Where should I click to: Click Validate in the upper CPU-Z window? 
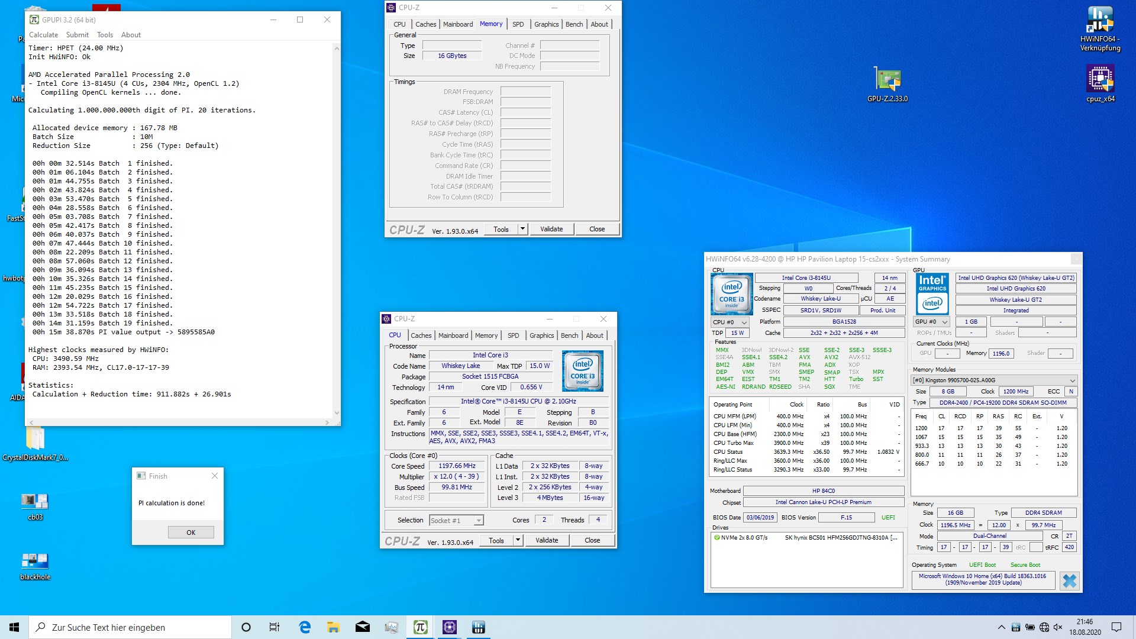[x=551, y=229]
